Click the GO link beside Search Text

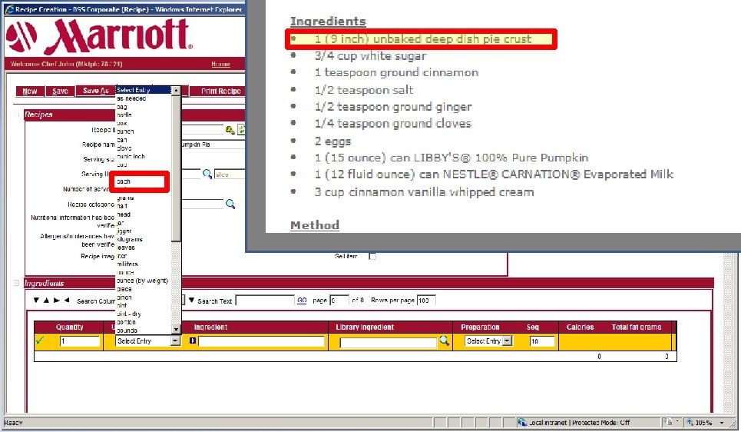[302, 301]
